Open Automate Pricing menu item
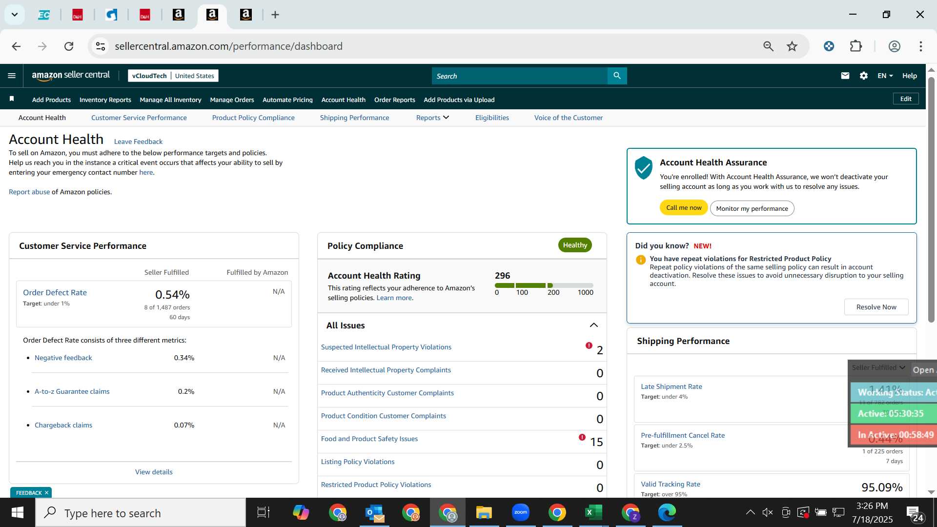Image resolution: width=937 pixels, height=527 pixels. click(287, 100)
